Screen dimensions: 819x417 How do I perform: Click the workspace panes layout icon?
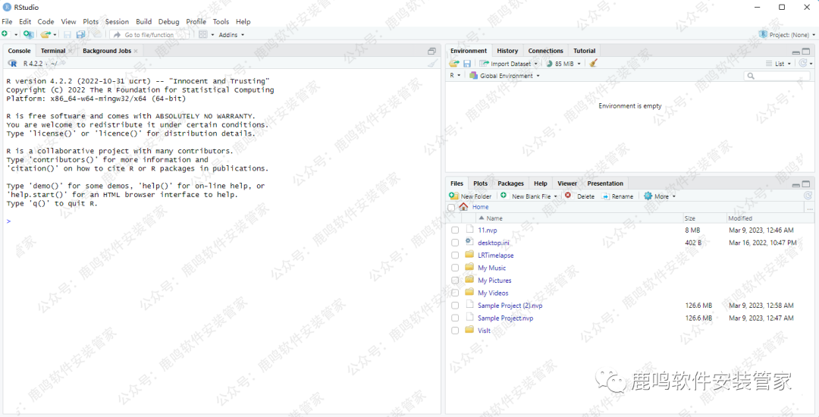click(x=203, y=35)
